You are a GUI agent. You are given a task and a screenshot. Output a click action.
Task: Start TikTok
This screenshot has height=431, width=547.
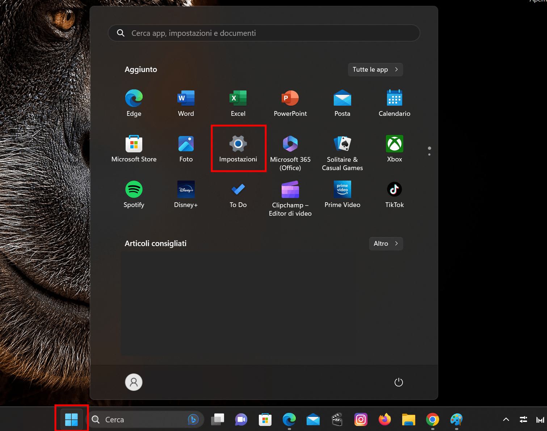[394, 194]
